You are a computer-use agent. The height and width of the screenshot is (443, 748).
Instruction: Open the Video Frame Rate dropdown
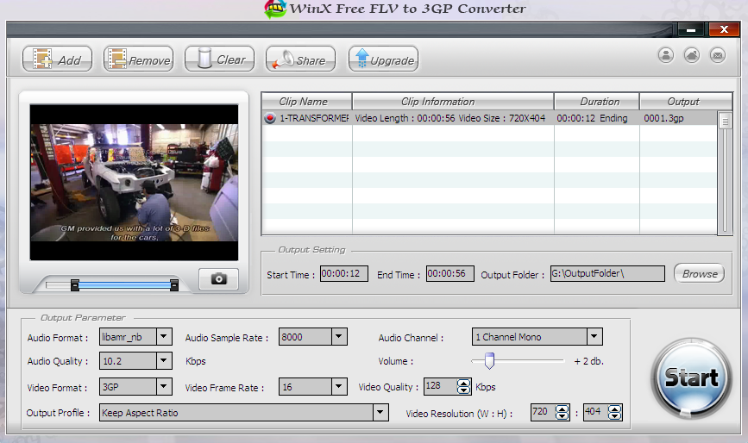point(339,386)
